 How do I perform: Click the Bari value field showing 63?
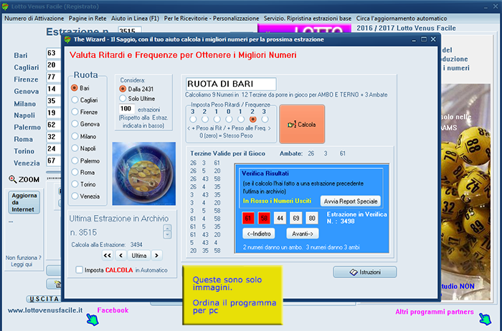53,53
